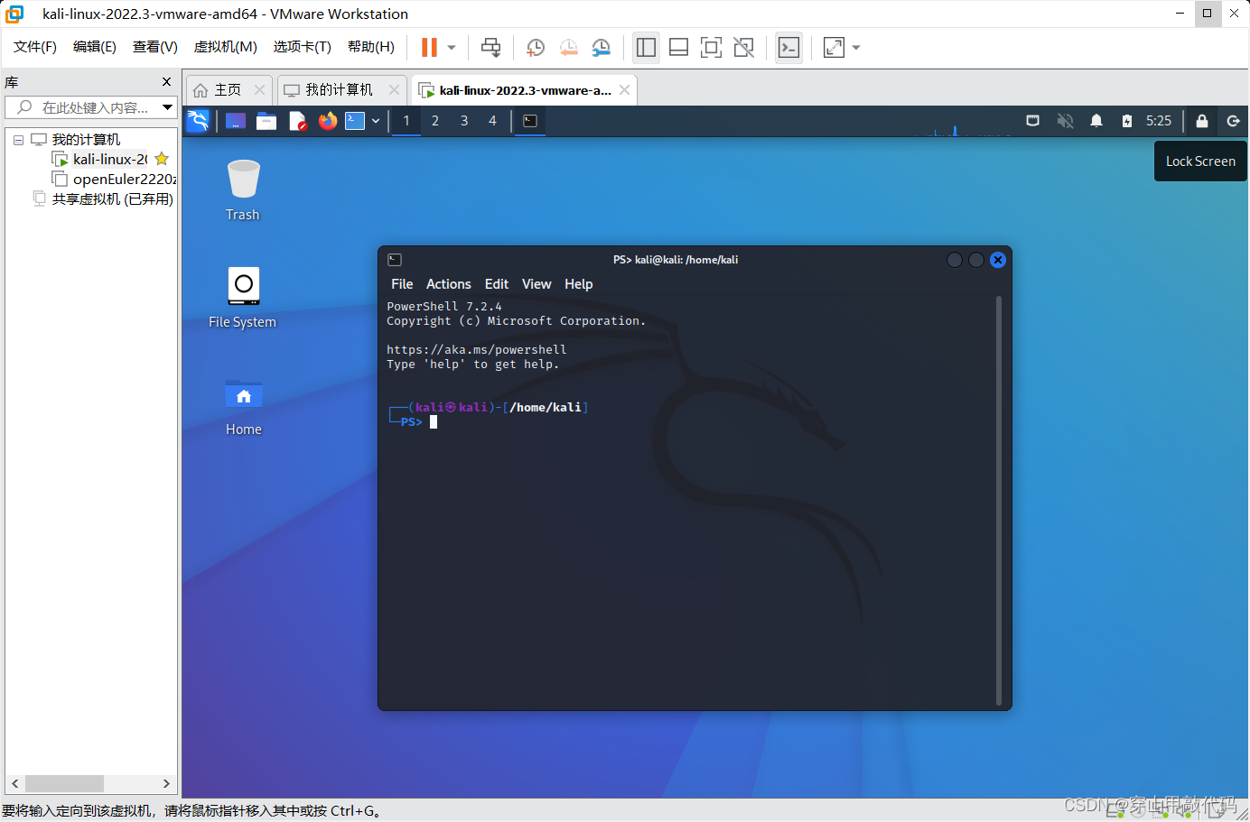The image size is (1250, 822).
Task: Open the 文件(F) menu
Action: tap(35, 47)
